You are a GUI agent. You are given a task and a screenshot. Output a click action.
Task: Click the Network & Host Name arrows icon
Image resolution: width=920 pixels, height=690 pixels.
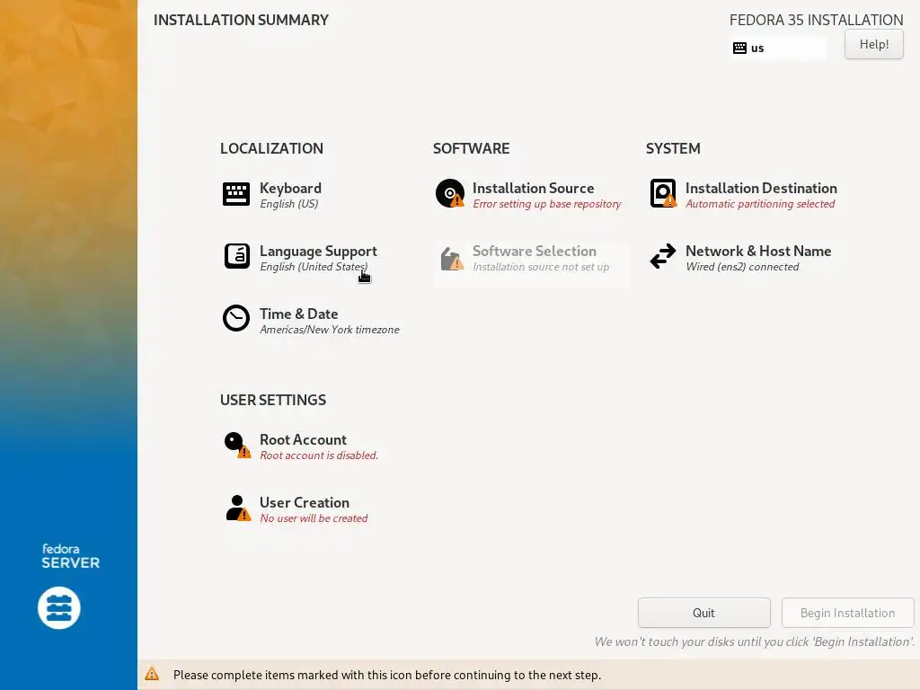click(x=663, y=256)
